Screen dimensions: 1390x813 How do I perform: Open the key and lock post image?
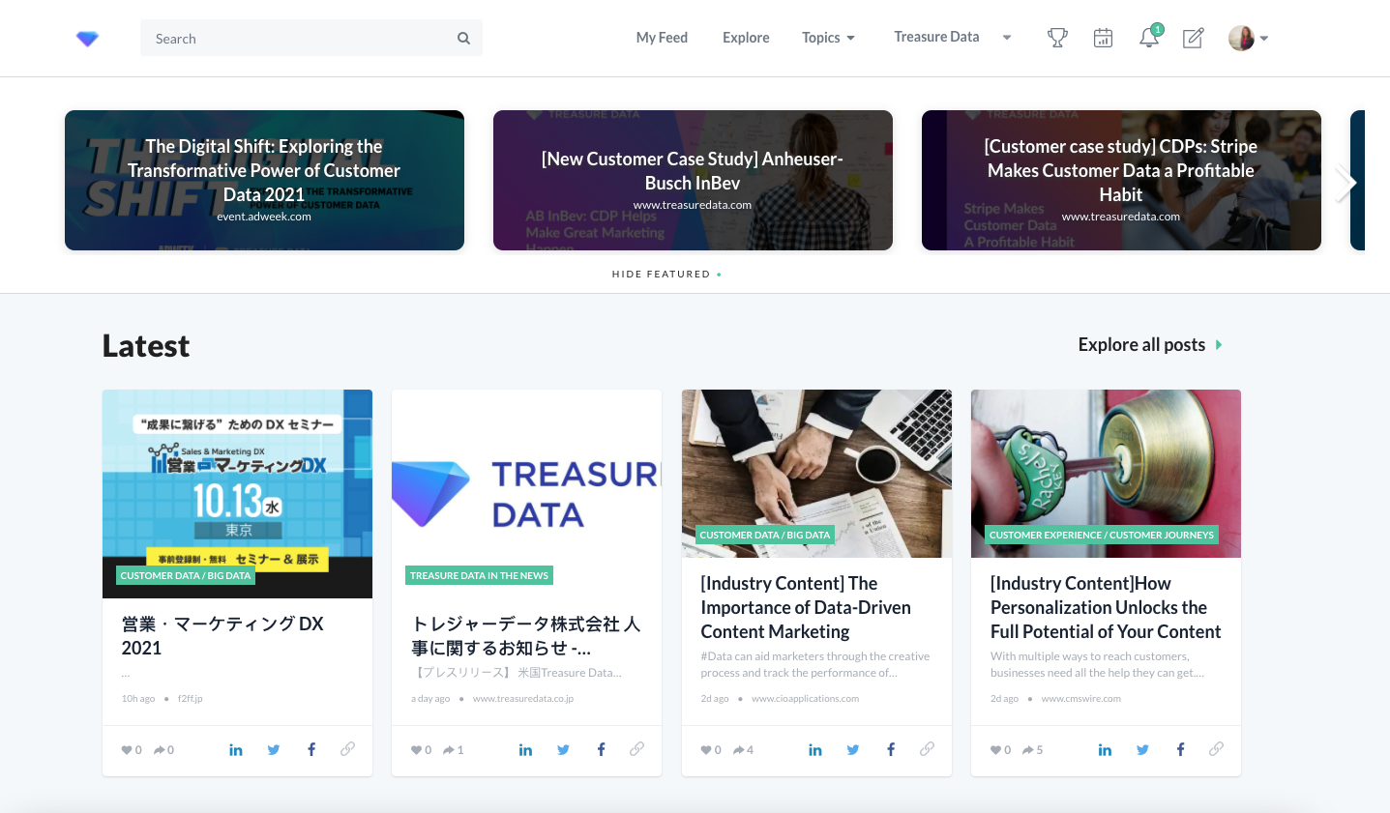(x=1106, y=474)
